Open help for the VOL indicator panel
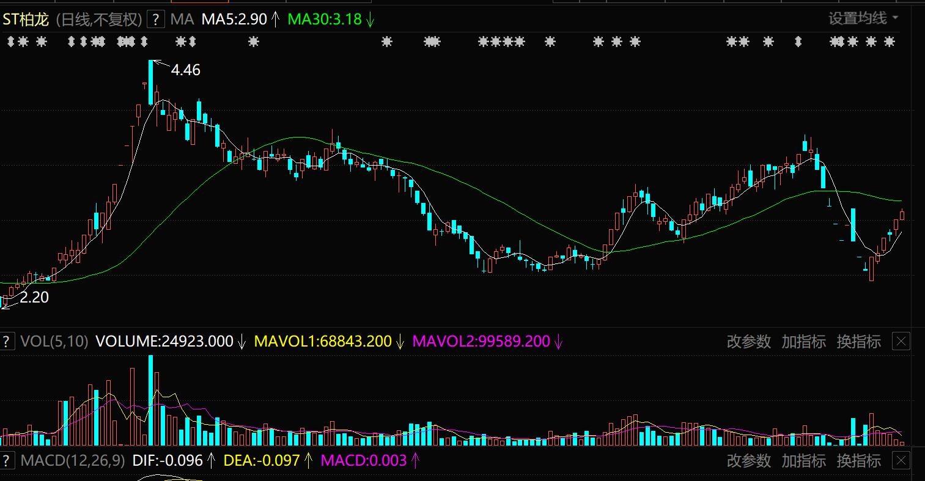The image size is (925, 481). pos(7,341)
